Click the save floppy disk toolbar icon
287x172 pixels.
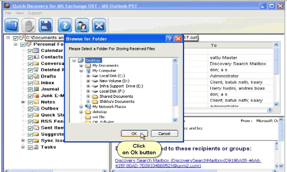pyautogui.click(x=46, y=25)
